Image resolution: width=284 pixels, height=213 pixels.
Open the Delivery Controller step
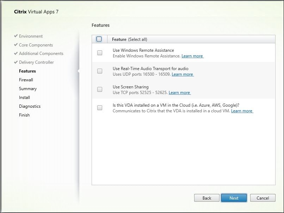pos(36,62)
